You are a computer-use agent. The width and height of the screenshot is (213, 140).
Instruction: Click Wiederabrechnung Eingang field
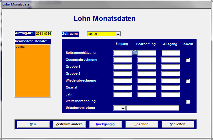[x=122, y=81]
